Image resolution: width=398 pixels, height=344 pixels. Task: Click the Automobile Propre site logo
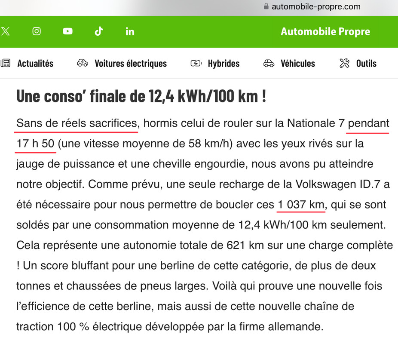click(x=325, y=31)
